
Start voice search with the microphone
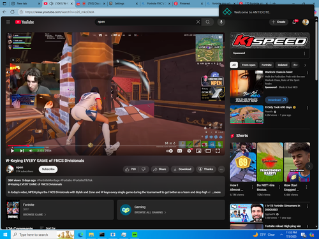tap(221, 22)
